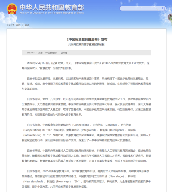The width and height of the screenshot is (172, 192).
Task: Click the paragraph starting 本报武汉5月16日讯
Action: click(x=86, y=66)
